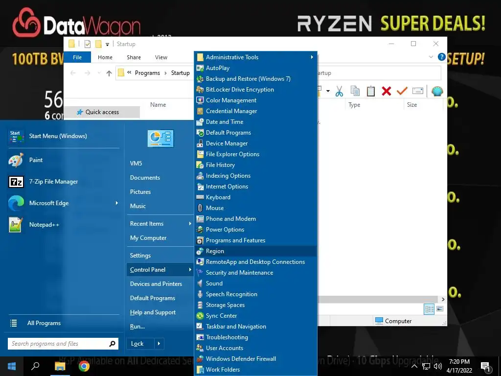Open quick access toolbar customize dropdown

[x=107, y=45]
